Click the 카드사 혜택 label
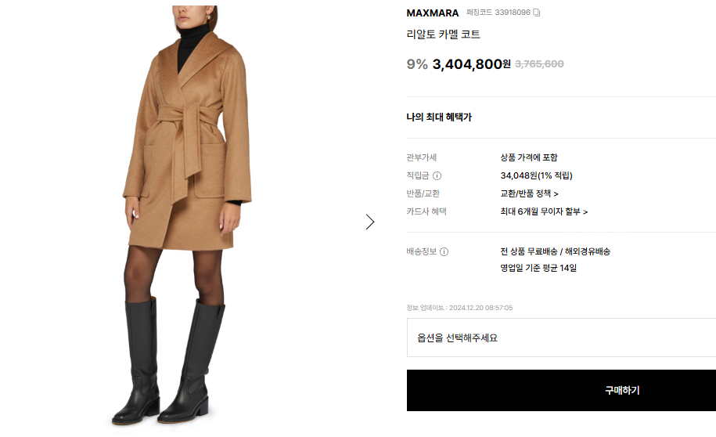Image resolution: width=716 pixels, height=437 pixels. (426, 211)
